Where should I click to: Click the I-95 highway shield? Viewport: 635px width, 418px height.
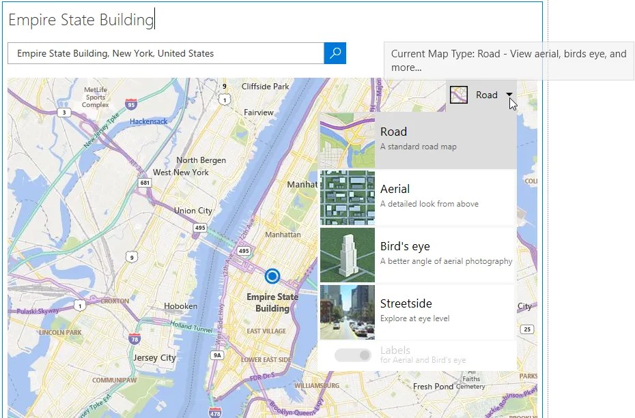coord(131,104)
